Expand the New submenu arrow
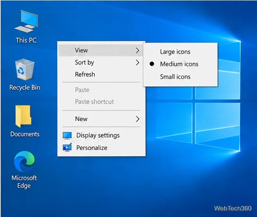The height and width of the screenshot is (217, 257). [137, 119]
